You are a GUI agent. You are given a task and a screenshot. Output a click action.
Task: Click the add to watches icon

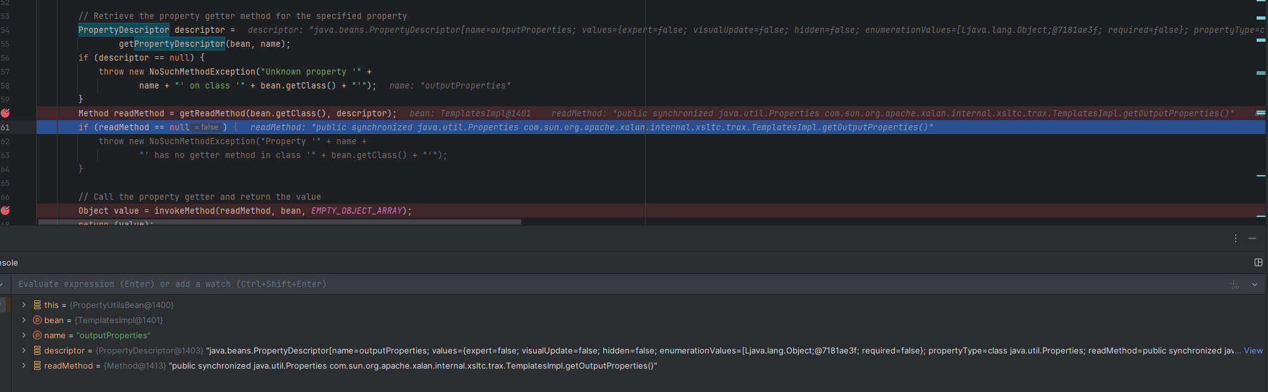tap(1234, 285)
